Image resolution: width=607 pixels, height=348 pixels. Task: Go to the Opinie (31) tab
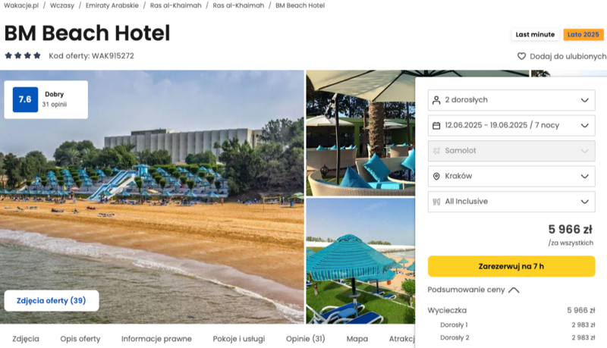click(306, 339)
